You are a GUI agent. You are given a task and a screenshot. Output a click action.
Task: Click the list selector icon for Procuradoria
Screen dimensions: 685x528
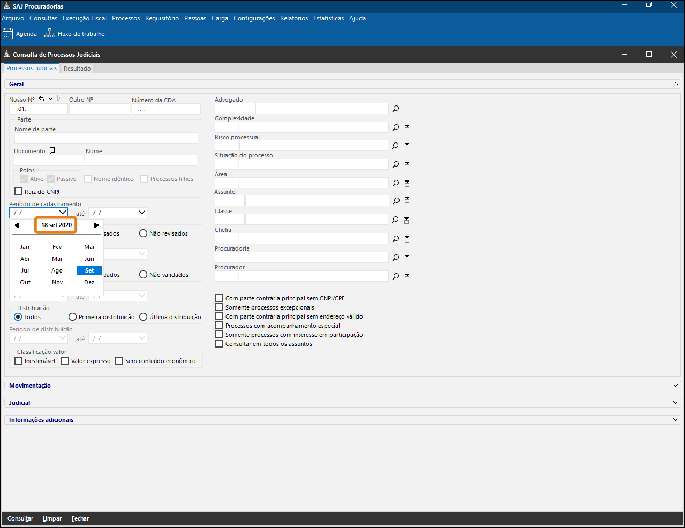407,258
